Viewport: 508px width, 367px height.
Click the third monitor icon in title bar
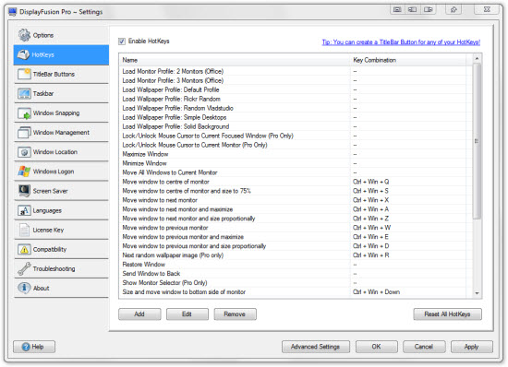(x=428, y=10)
